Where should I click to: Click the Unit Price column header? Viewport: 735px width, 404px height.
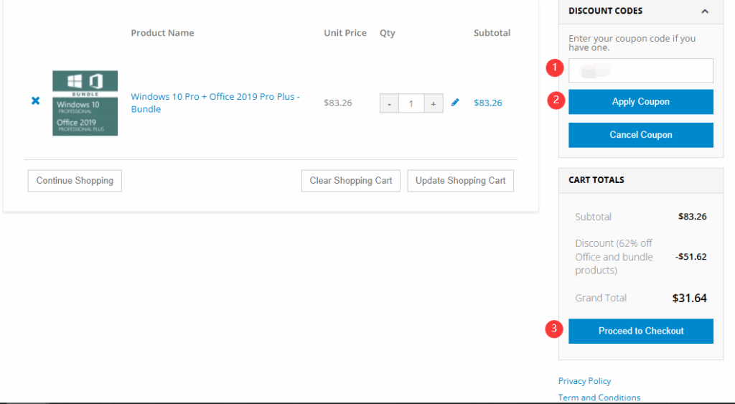click(345, 33)
